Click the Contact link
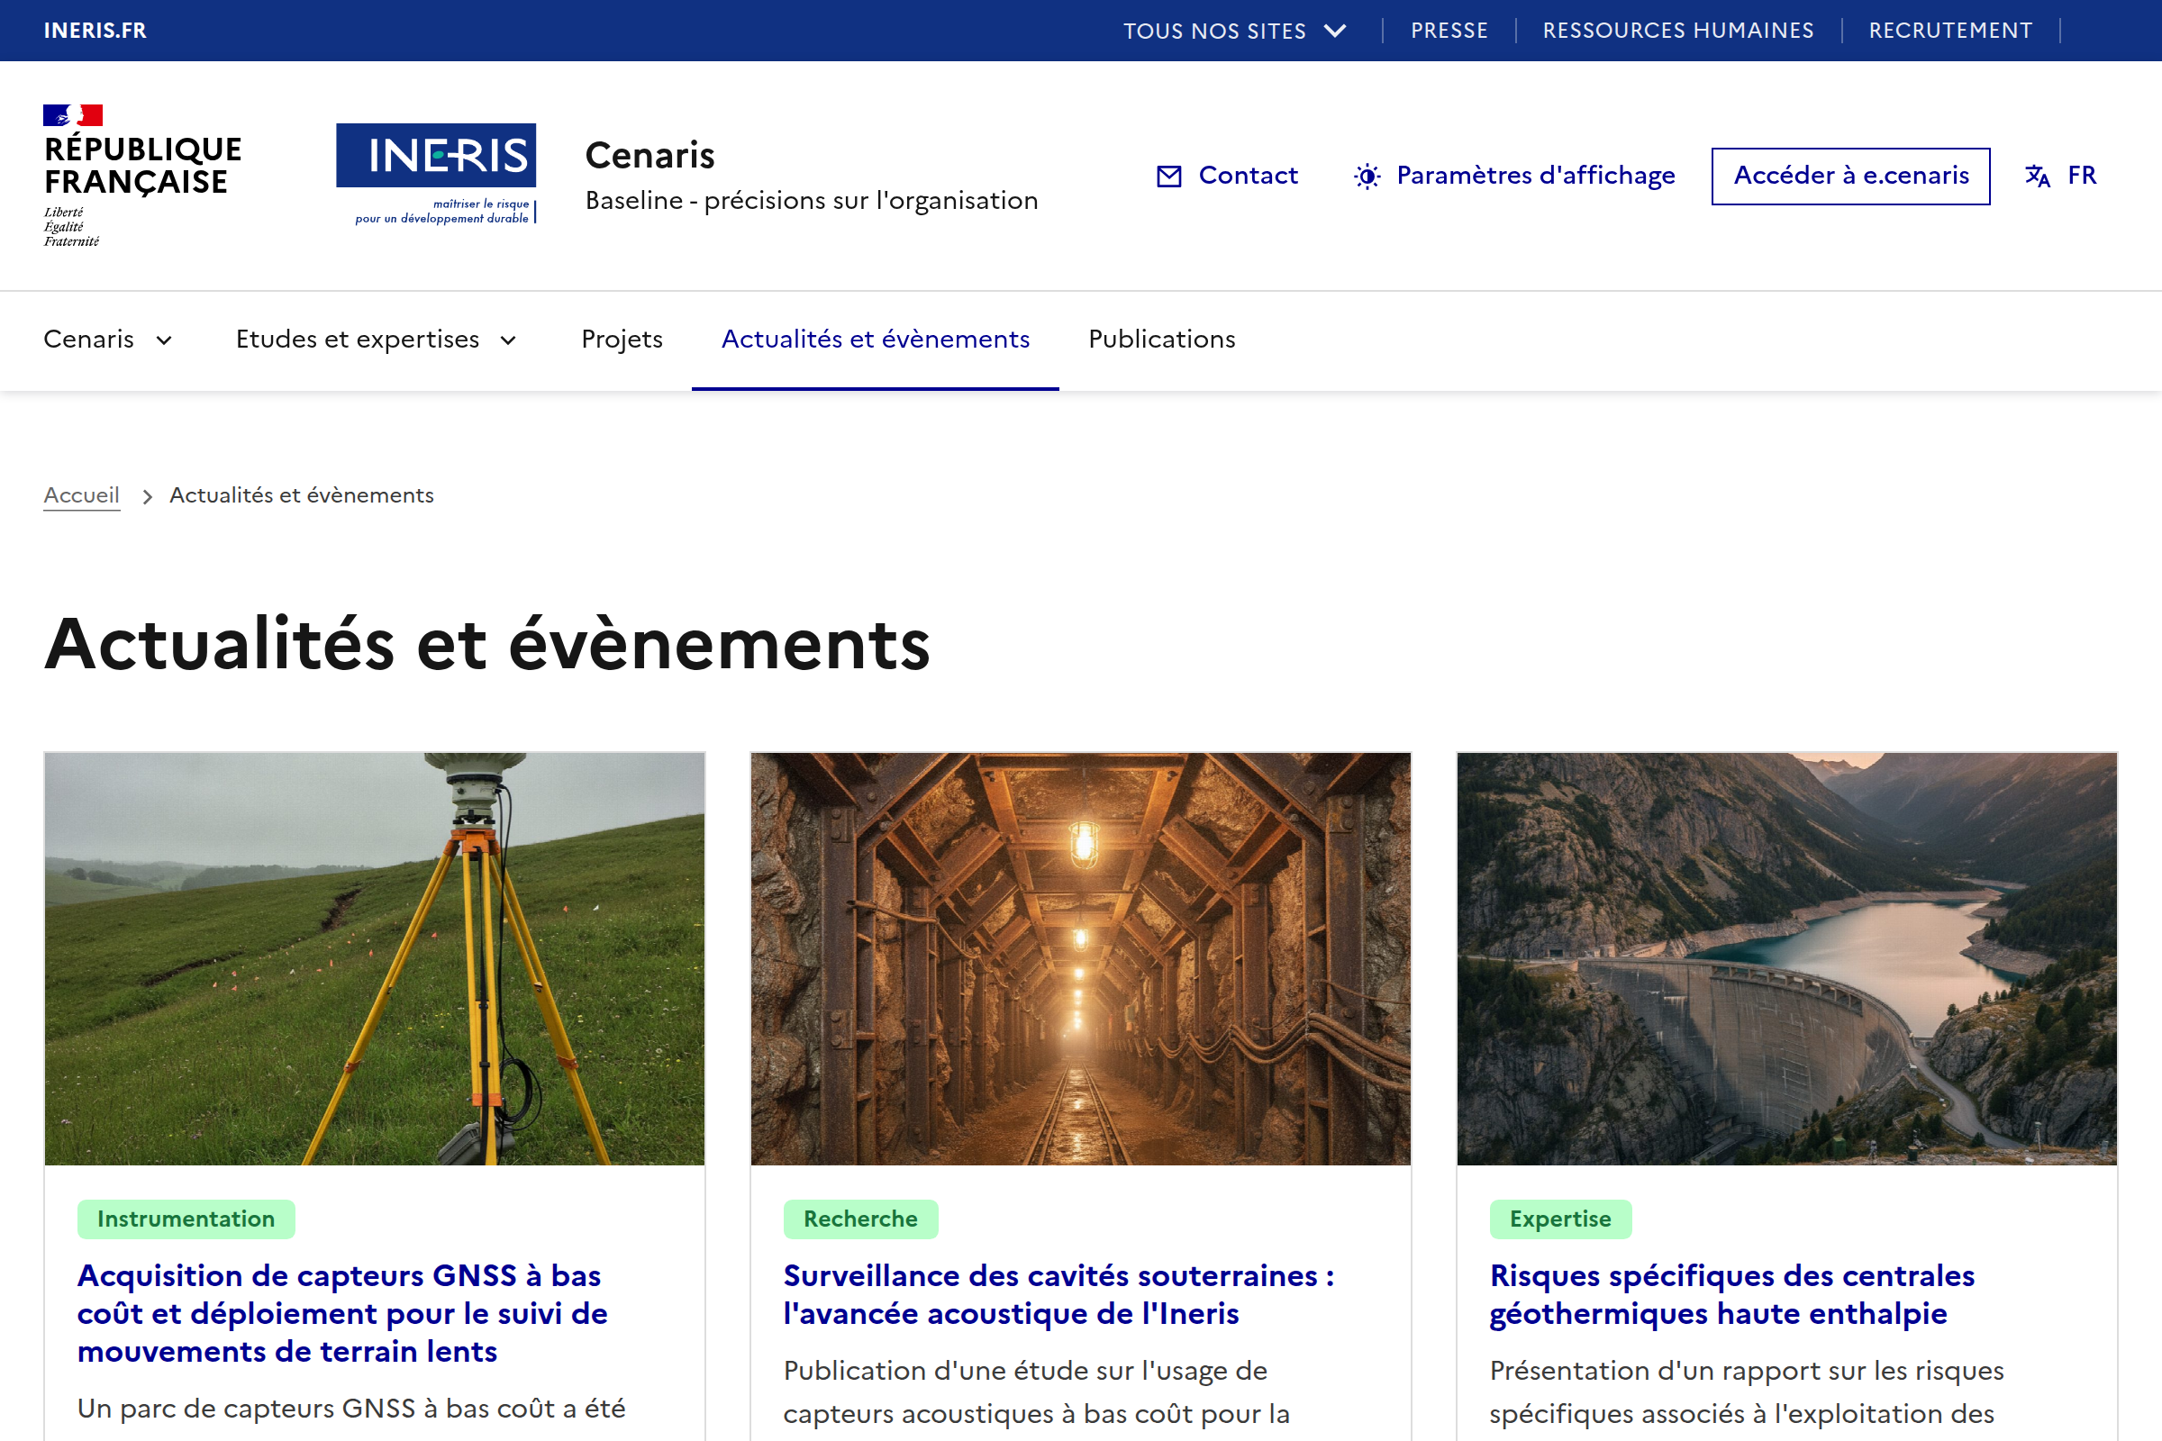The height and width of the screenshot is (1441, 2162). click(x=1226, y=176)
